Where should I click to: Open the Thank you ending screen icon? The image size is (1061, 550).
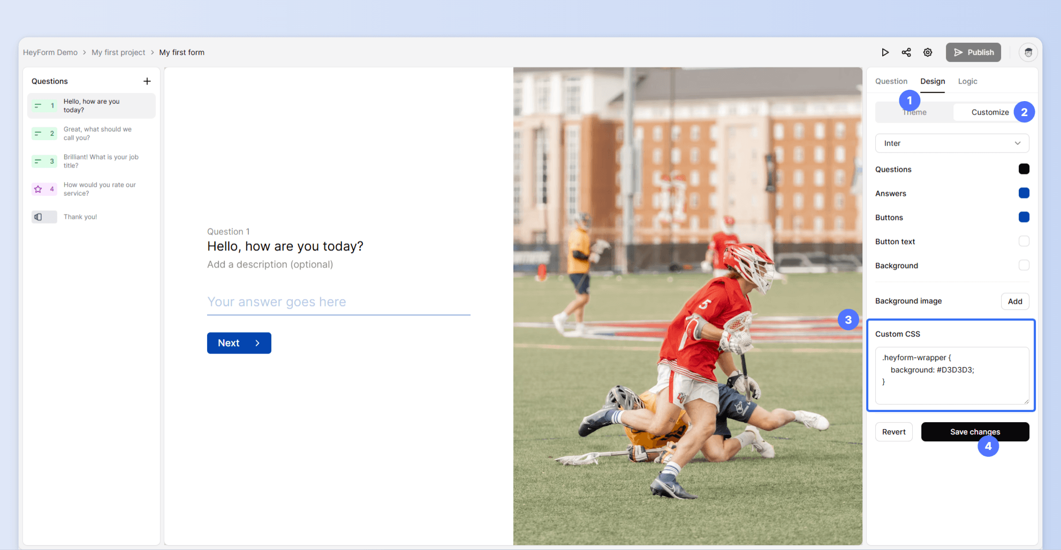point(37,217)
